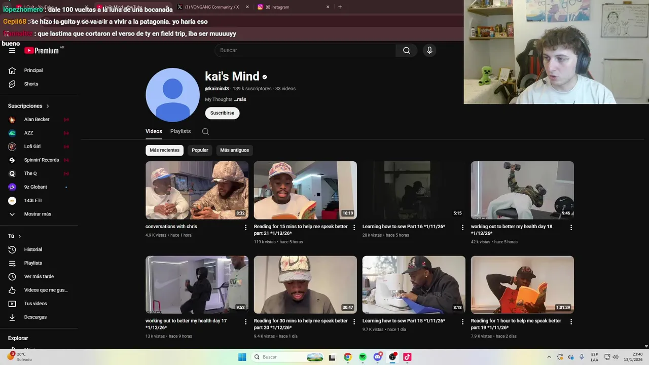Viewport: 649px width, 365px height.
Task: Open Ver más tarde clock icon
Action: pyautogui.click(x=12, y=276)
